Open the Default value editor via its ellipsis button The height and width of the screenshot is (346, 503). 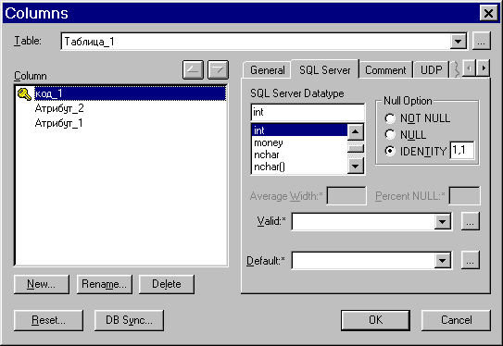(x=471, y=260)
